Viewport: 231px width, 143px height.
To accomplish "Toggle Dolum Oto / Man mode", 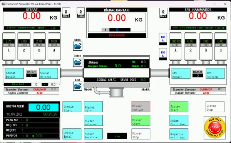I will pyautogui.click(x=179, y=120).
